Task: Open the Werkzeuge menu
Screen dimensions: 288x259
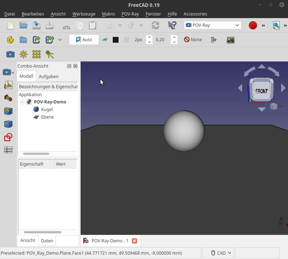Action: [84, 14]
